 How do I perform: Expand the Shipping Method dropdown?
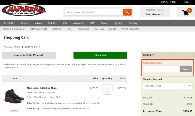[x=168, y=86]
